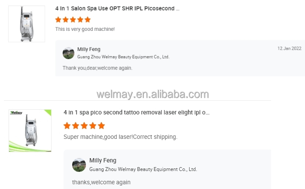This screenshot has height=189, width=305.
Task: Click the third star of the top review rating
Action: 73,20
